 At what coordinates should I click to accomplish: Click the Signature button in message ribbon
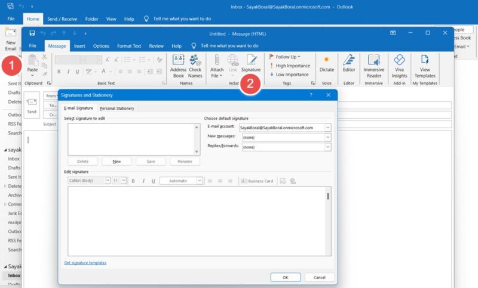point(251,63)
